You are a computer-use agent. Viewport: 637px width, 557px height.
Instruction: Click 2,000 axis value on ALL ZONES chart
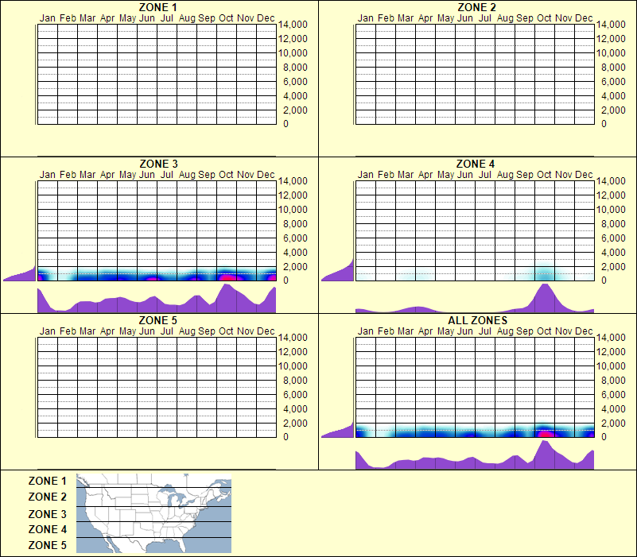(613, 423)
